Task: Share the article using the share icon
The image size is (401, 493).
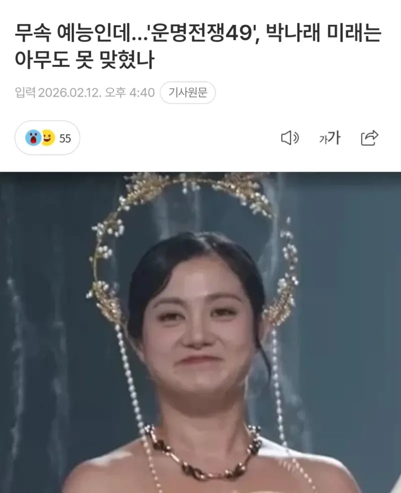Action: 369,138
